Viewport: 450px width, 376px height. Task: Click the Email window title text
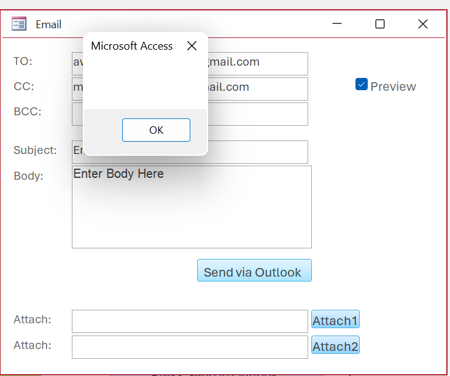click(48, 25)
